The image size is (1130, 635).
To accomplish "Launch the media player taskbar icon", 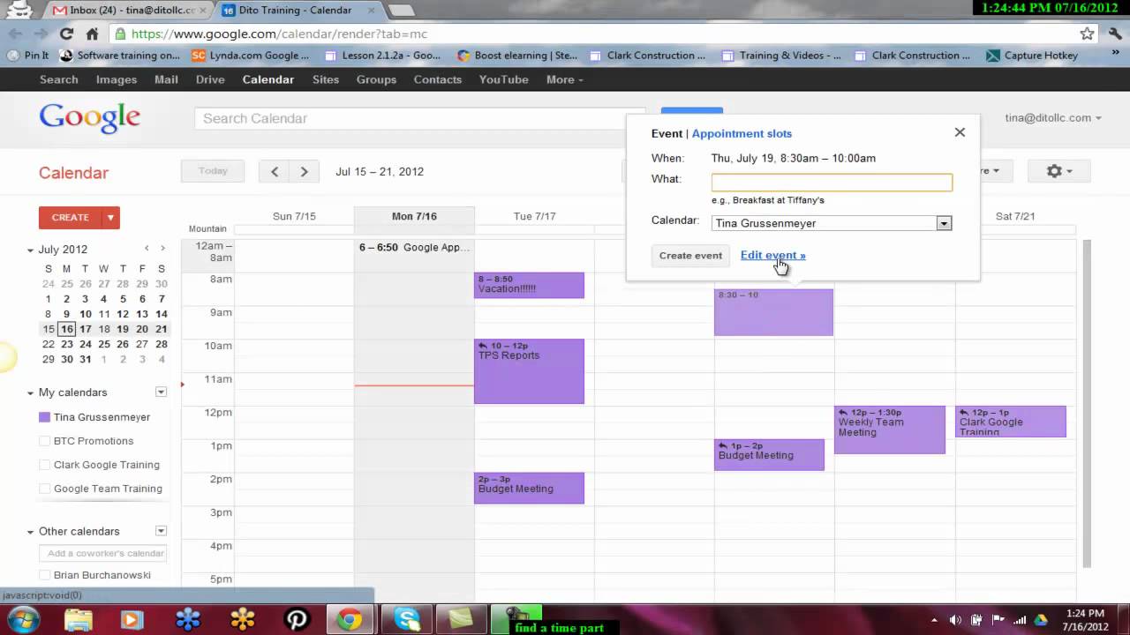I will (x=132, y=620).
